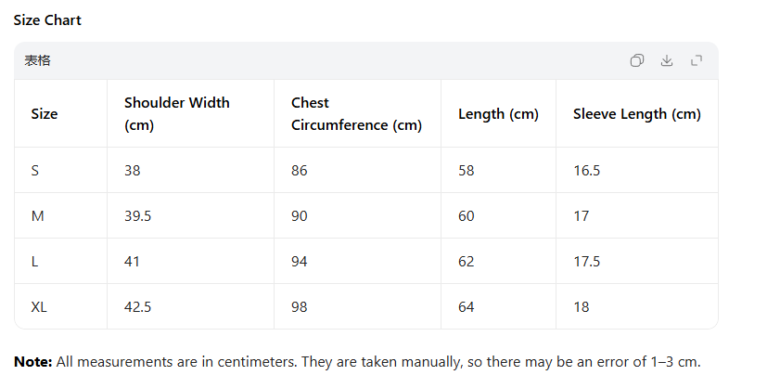
Task: Copy the size chart table
Action: pos(637,61)
